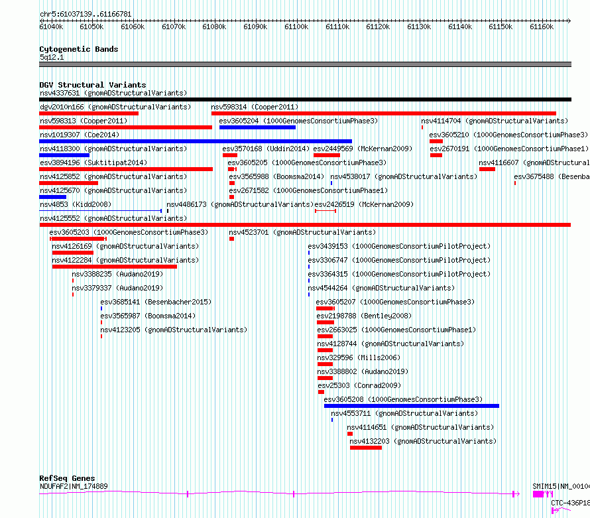Click the esv3605210 variant label
590x518 pixels.
tap(508, 135)
